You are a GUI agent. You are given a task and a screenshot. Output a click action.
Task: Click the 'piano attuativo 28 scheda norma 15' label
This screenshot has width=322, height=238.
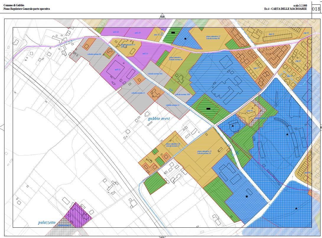pyautogui.click(x=173, y=145)
